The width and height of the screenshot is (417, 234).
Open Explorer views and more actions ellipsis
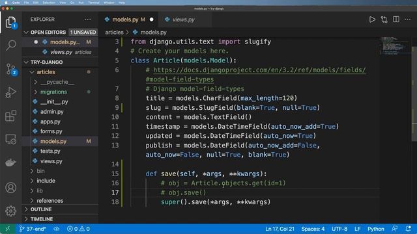click(x=87, y=19)
